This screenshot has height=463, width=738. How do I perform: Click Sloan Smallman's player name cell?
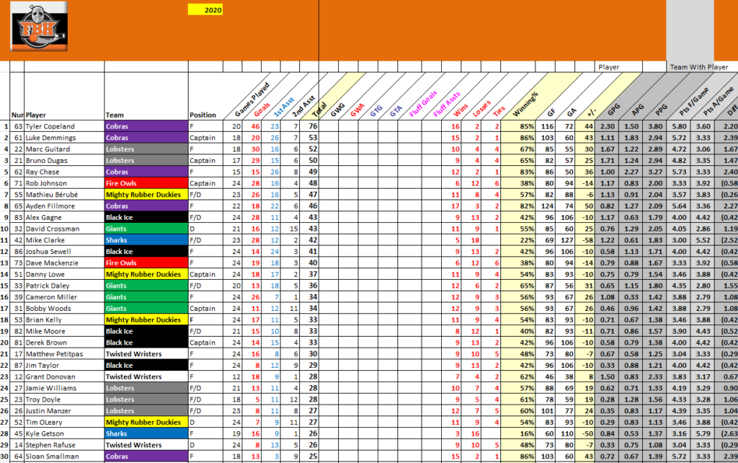(63, 456)
